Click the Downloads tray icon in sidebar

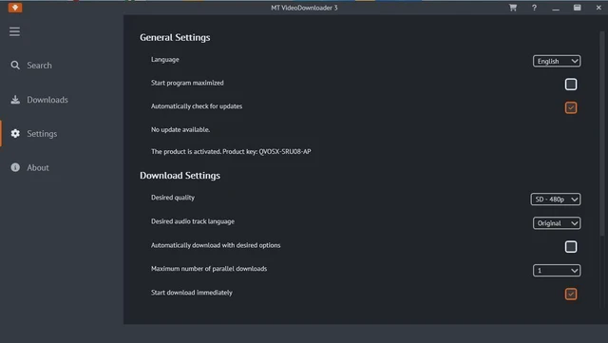tap(15, 100)
